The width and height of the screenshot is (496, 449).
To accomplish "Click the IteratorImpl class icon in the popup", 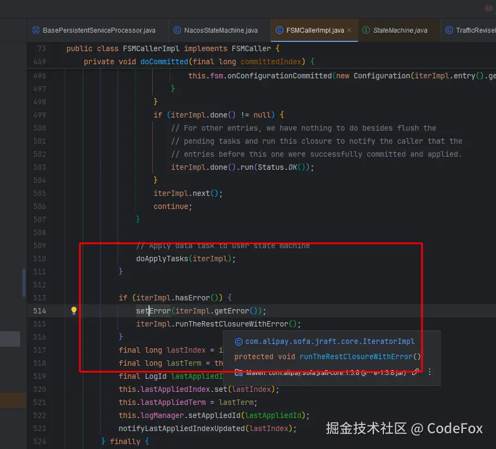I will [x=239, y=342].
